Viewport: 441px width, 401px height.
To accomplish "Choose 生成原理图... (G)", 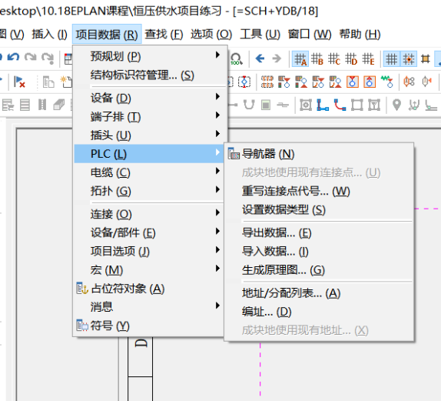I will pos(319,270).
